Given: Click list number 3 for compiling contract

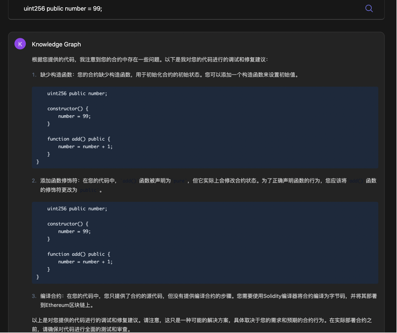Looking at the screenshot, I should click(34, 296).
